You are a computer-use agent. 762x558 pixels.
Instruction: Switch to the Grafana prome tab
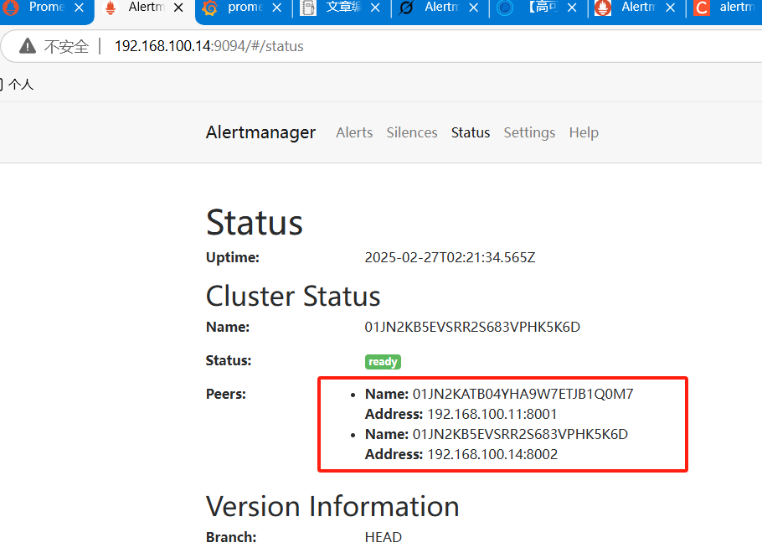click(x=238, y=8)
